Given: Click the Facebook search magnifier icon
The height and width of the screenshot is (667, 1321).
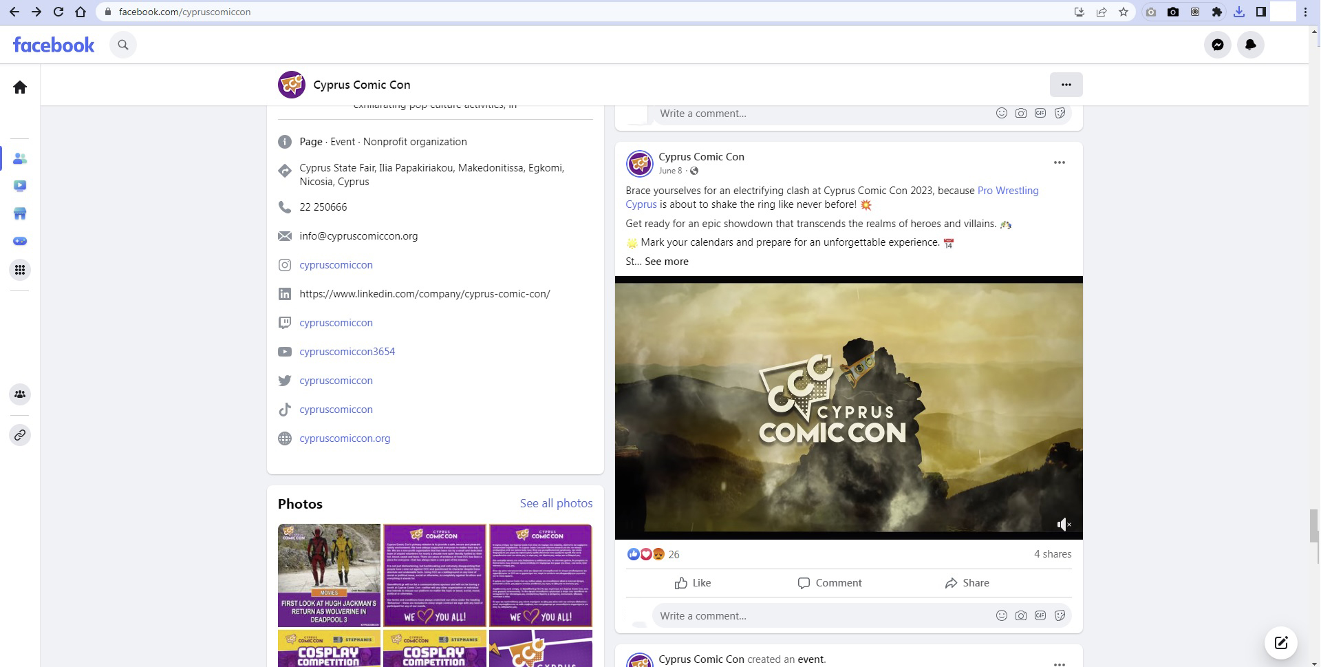Looking at the screenshot, I should tap(123, 45).
